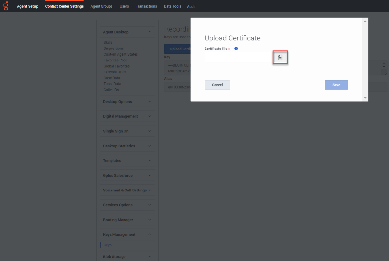Expand Voicemail & Call Settings section
This screenshot has height=261, width=389.
click(x=127, y=190)
